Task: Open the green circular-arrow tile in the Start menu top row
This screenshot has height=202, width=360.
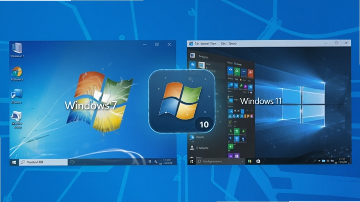Action: tap(237, 71)
